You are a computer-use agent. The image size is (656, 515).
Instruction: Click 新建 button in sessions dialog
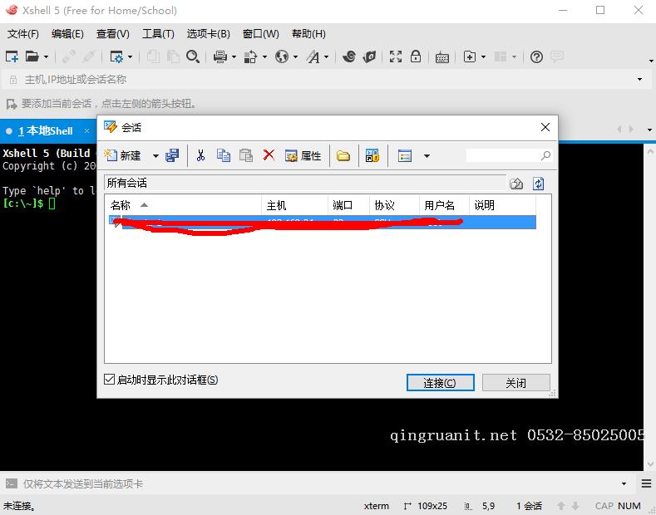[122, 155]
